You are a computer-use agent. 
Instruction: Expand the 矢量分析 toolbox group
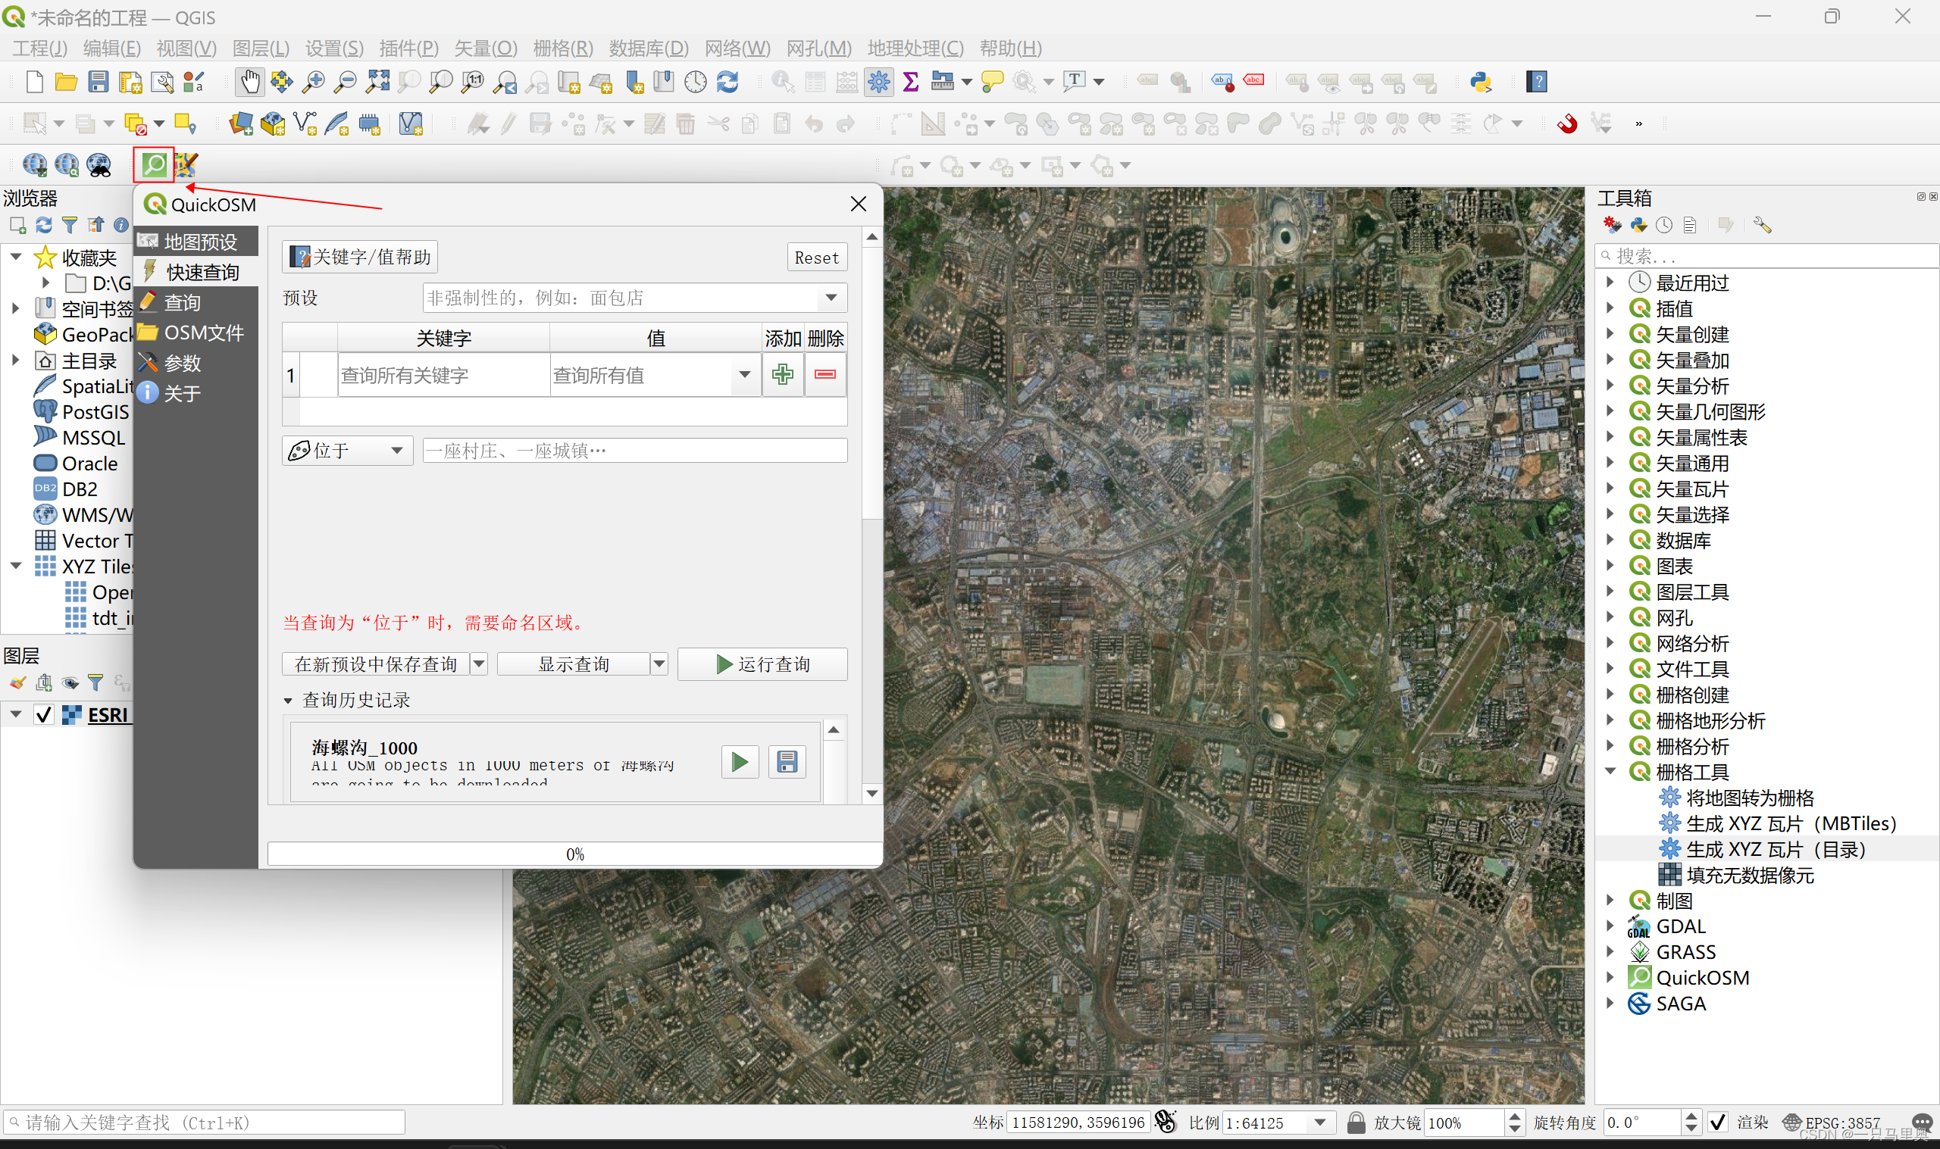click(x=1610, y=386)
